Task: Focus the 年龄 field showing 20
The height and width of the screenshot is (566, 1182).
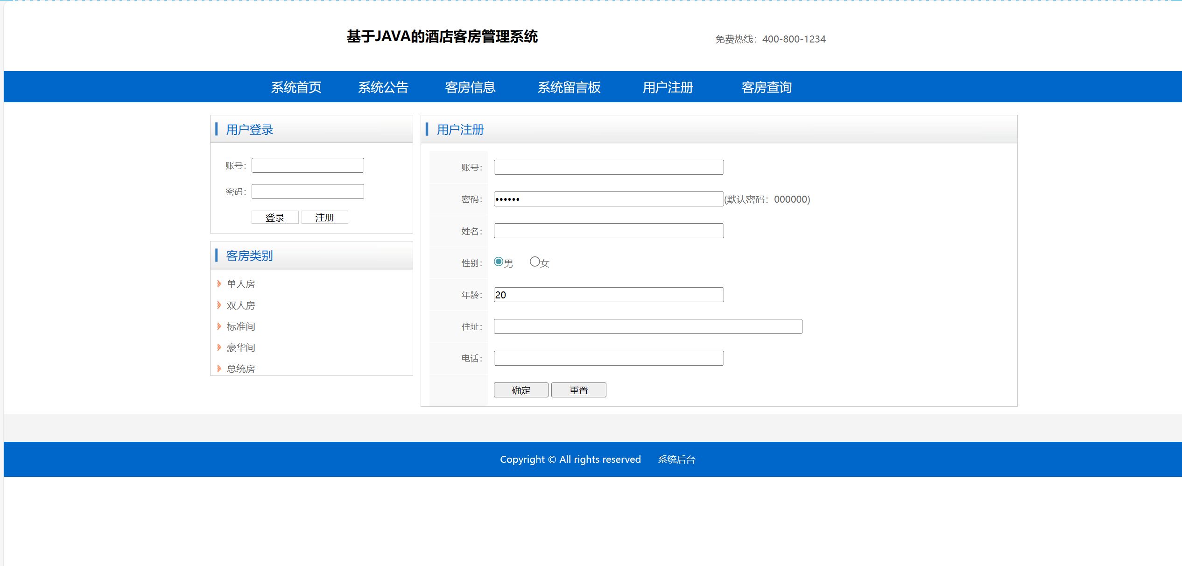Action: pos(609,295)
